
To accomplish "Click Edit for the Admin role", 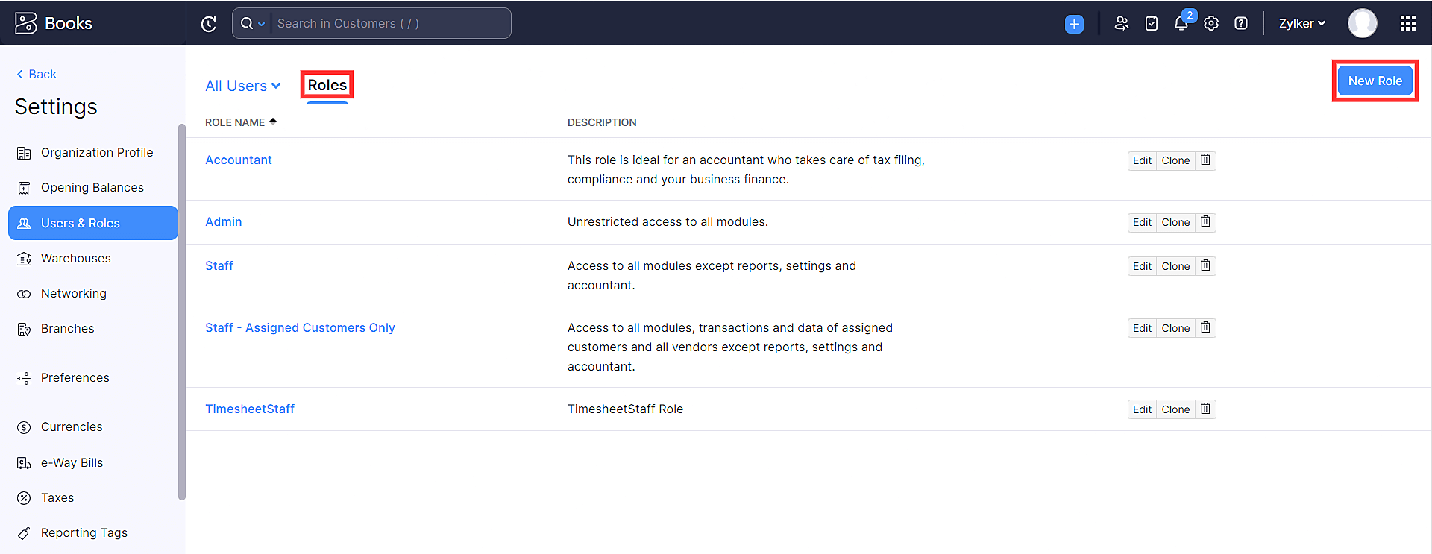I will click(x=1142, y=222).
